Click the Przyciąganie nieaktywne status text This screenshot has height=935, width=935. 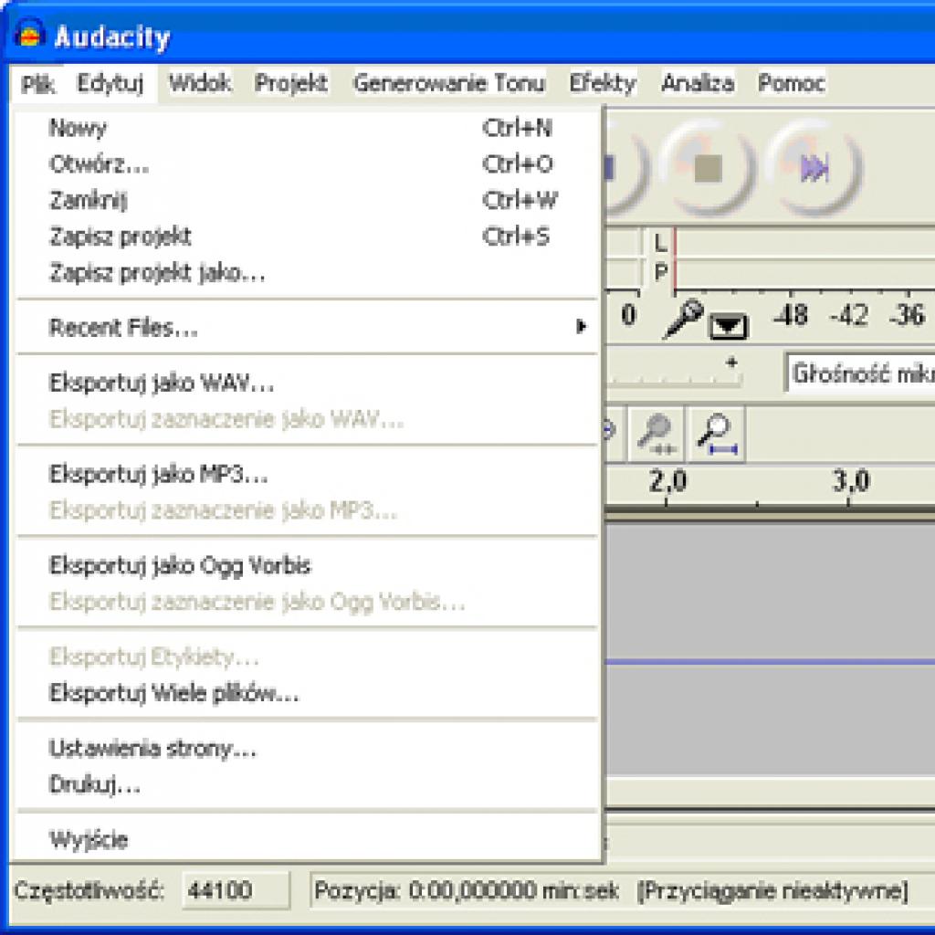click(x=772, y=891)
